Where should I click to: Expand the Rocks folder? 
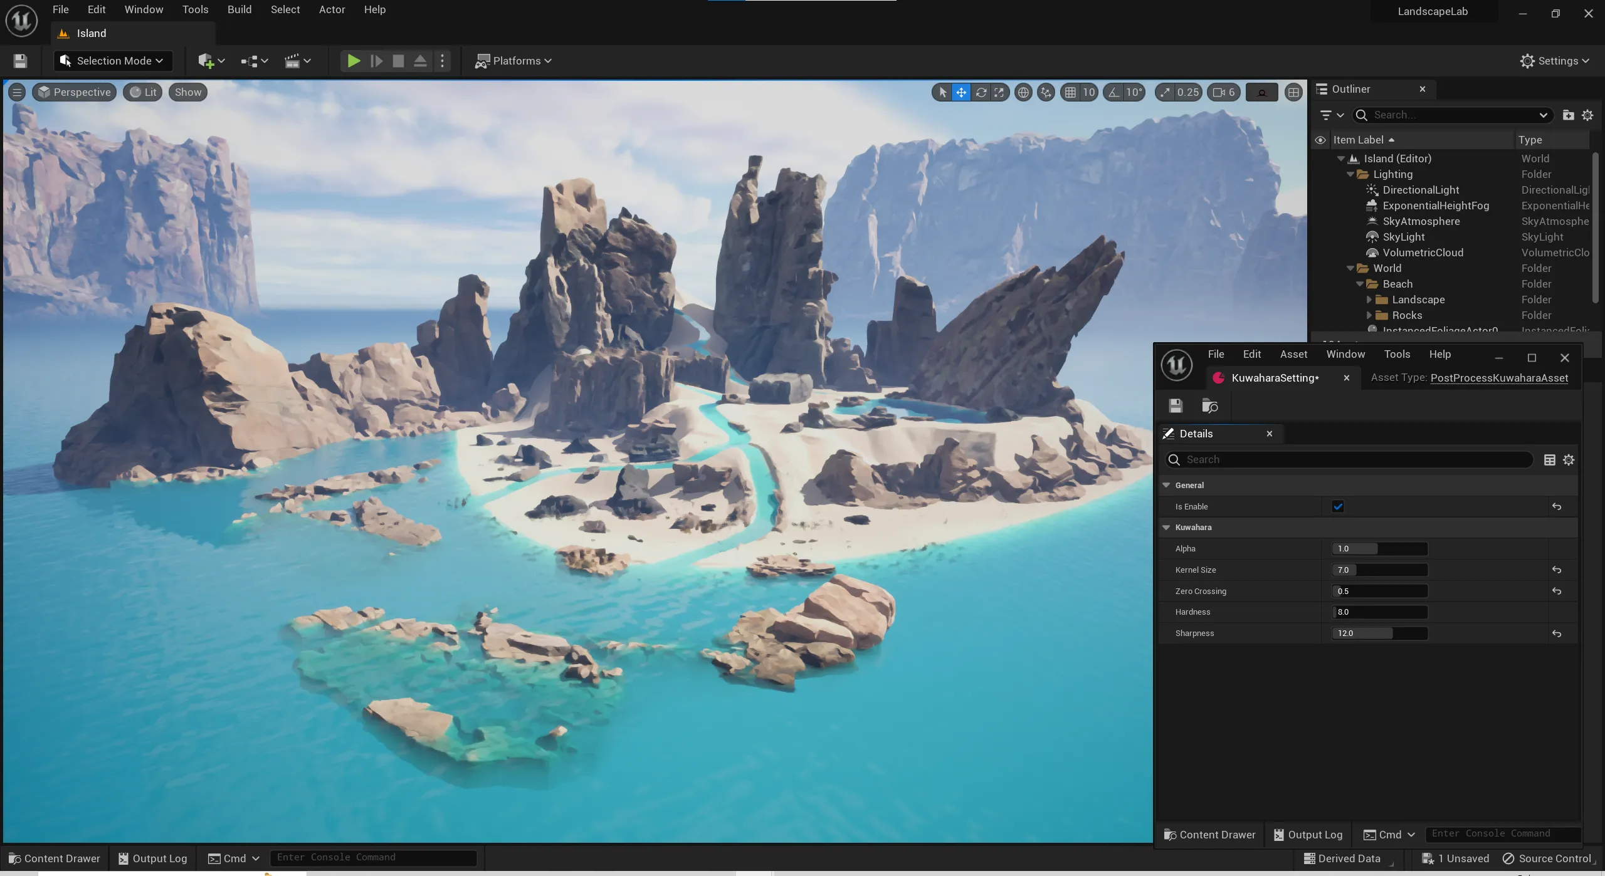(1369, 315)
